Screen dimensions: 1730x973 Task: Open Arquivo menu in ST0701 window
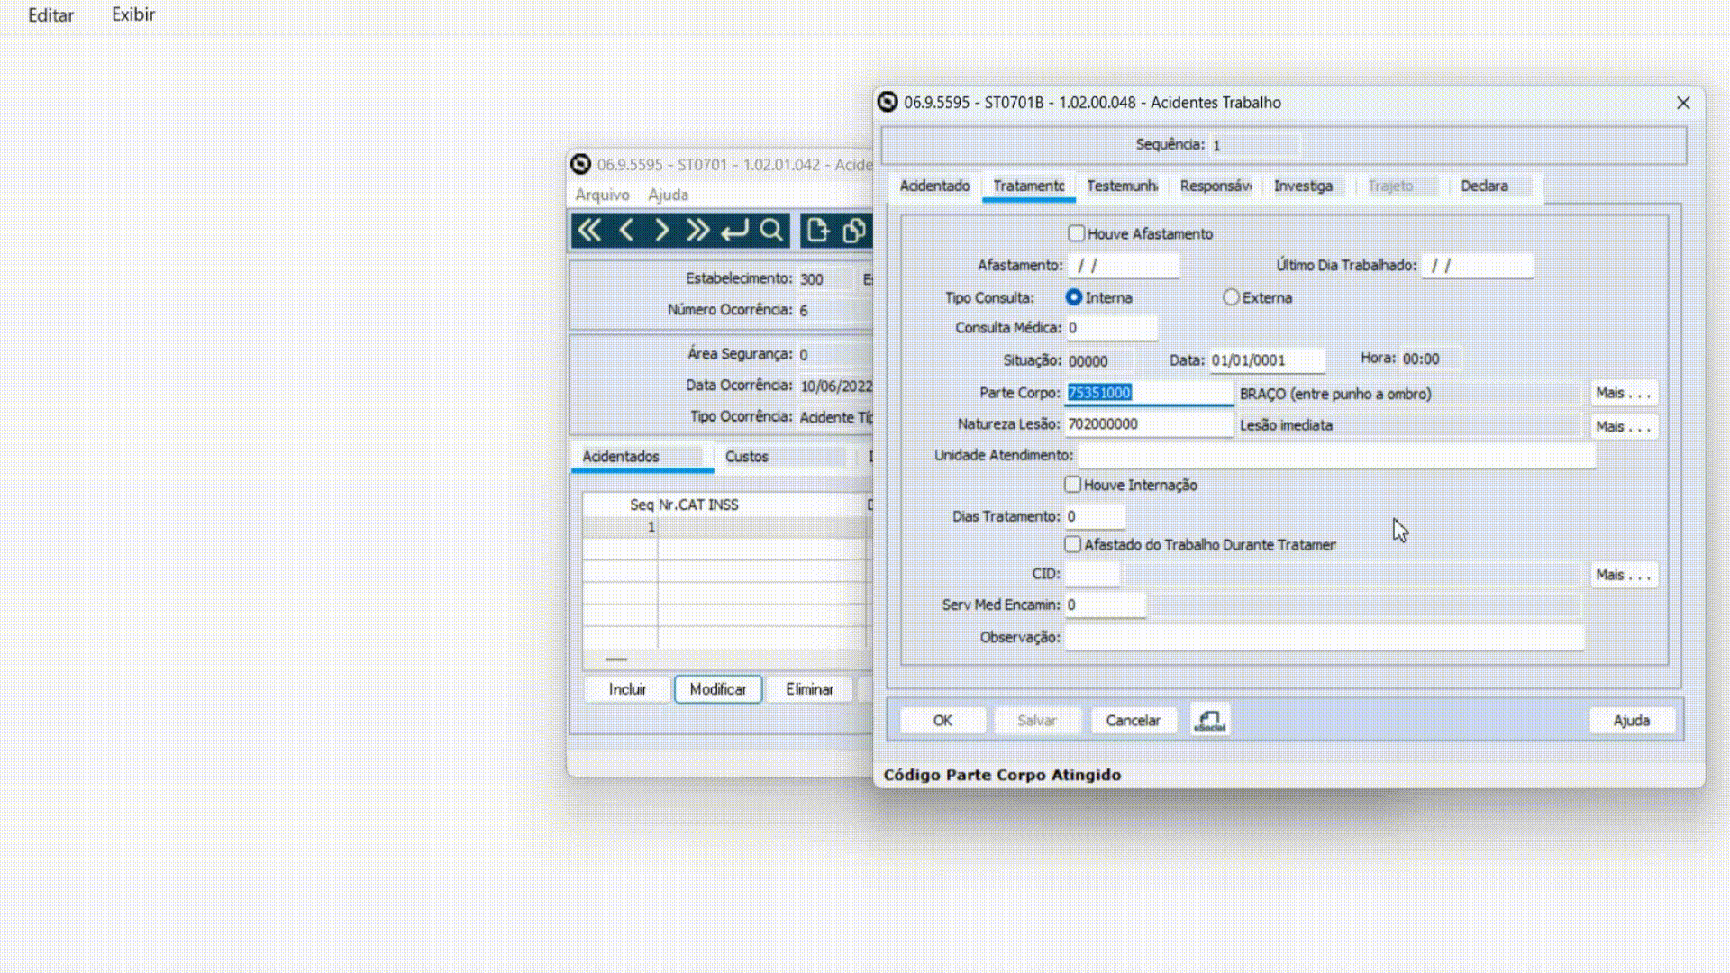[602, 195]
